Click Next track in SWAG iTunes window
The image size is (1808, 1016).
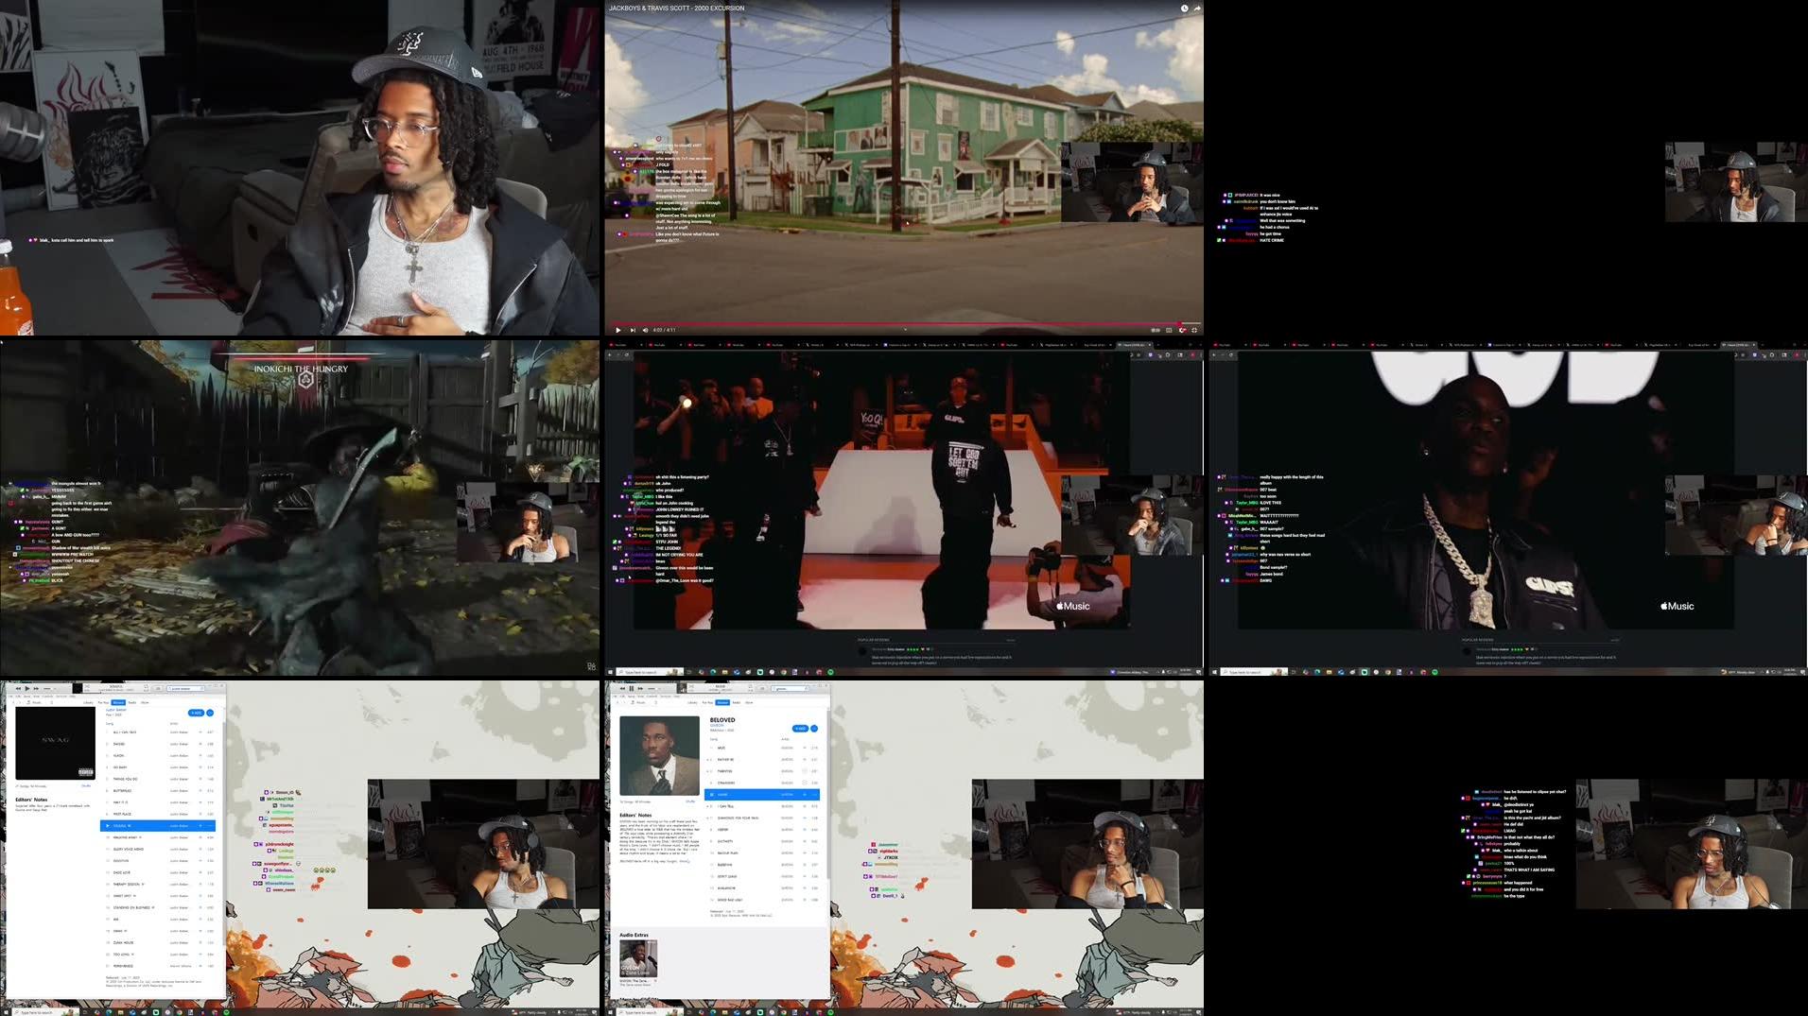[x=36, y=689]
